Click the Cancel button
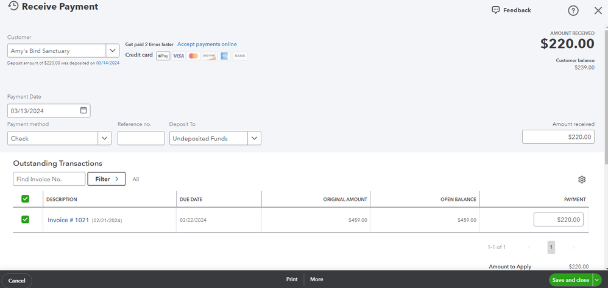608x288 pixels. click(16, 281)
